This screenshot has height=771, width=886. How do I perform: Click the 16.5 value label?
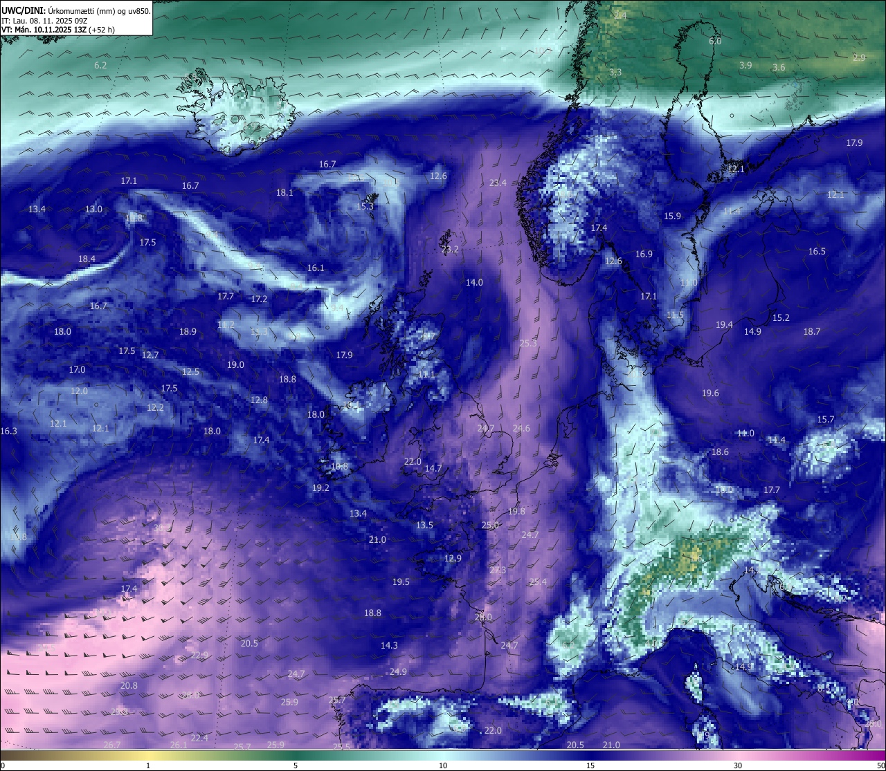pos(817,251)
